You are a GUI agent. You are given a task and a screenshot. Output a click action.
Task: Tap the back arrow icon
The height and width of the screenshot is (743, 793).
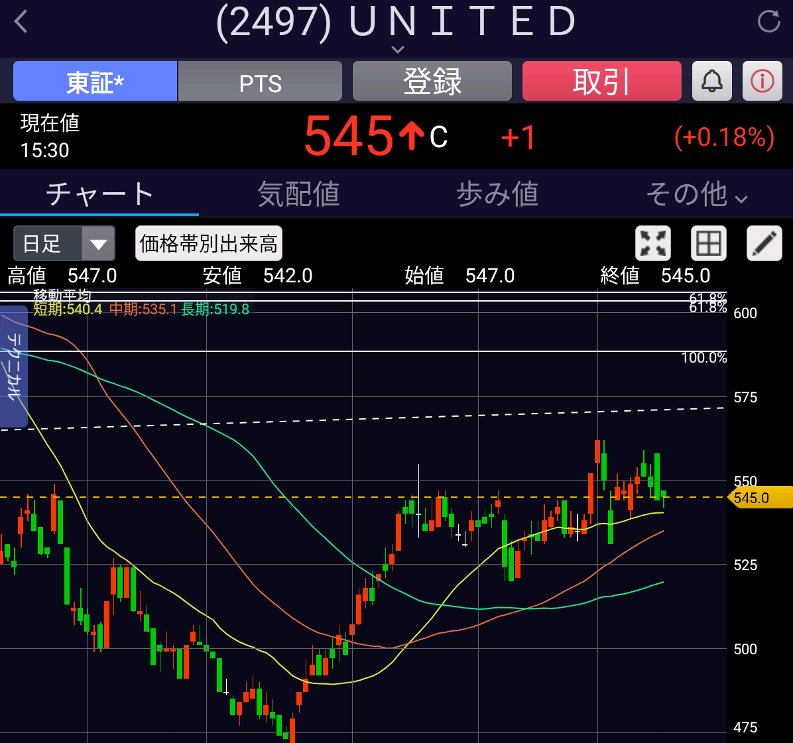(21, 22)
